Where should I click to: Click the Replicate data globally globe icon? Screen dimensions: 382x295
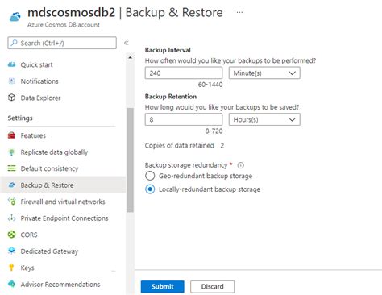tap(11, 152)
